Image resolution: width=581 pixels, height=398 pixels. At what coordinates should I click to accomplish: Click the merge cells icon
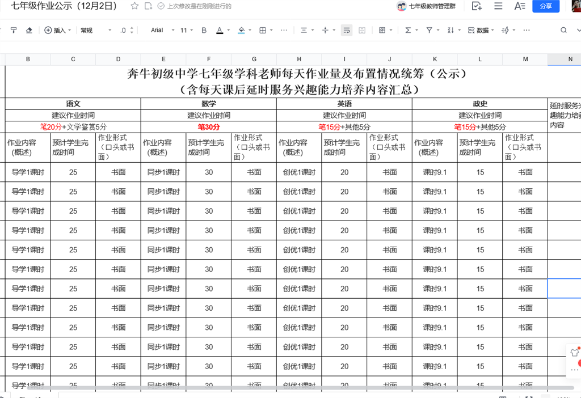(362, 31)
